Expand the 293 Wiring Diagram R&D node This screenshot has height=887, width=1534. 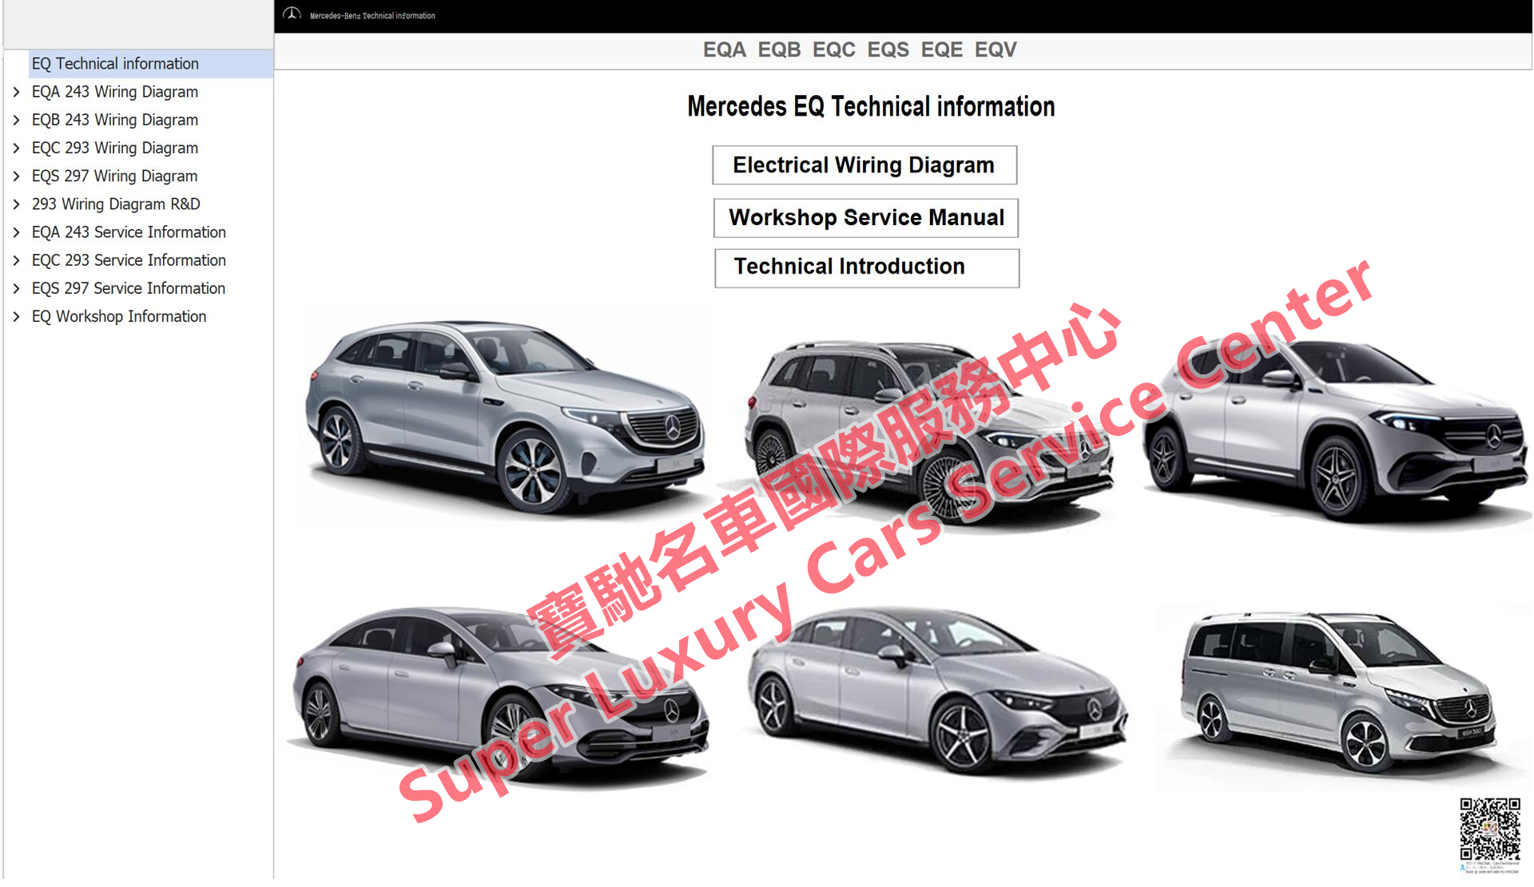click(16, 204)
